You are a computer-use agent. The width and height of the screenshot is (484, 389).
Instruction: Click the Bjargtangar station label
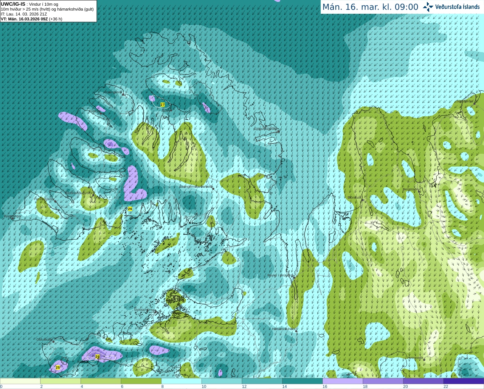click(12, 216)
